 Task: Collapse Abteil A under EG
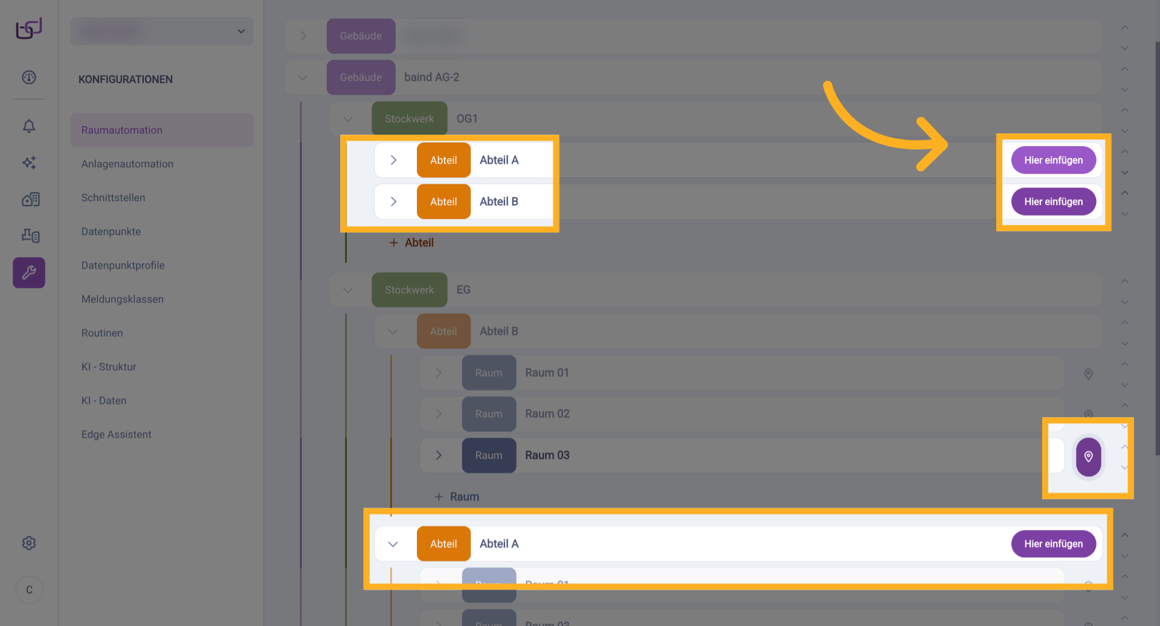[393, 544]
